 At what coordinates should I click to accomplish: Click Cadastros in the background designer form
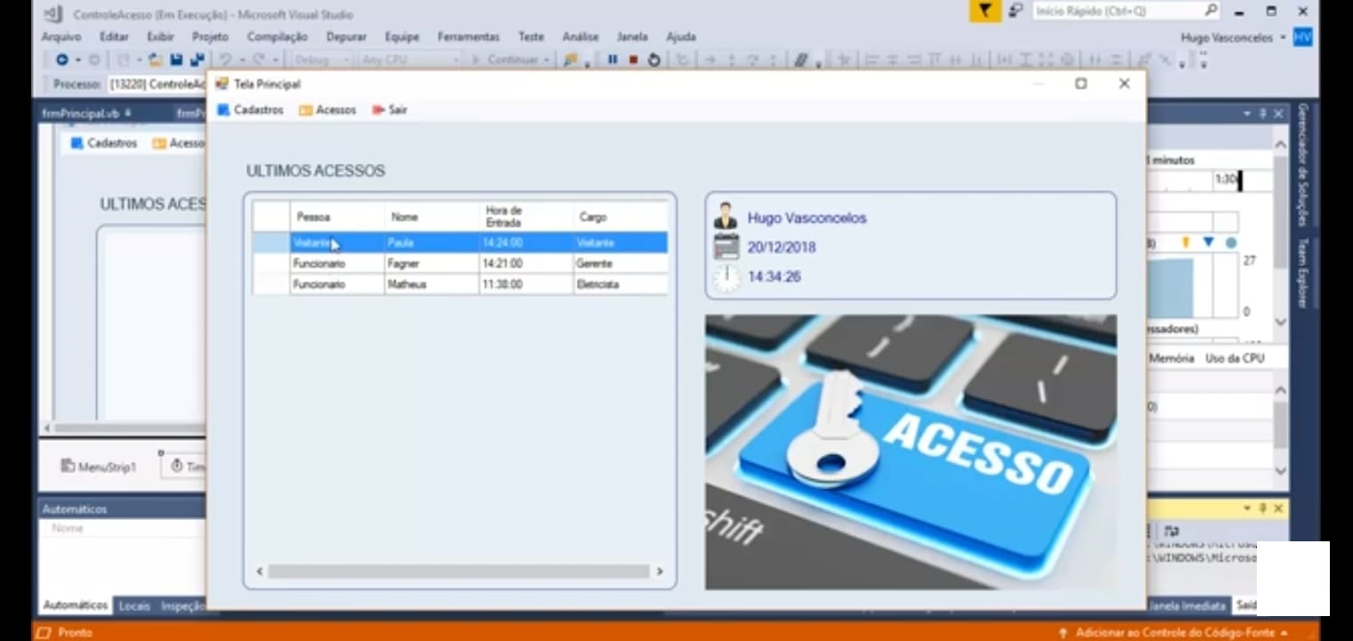click(104, 143)
